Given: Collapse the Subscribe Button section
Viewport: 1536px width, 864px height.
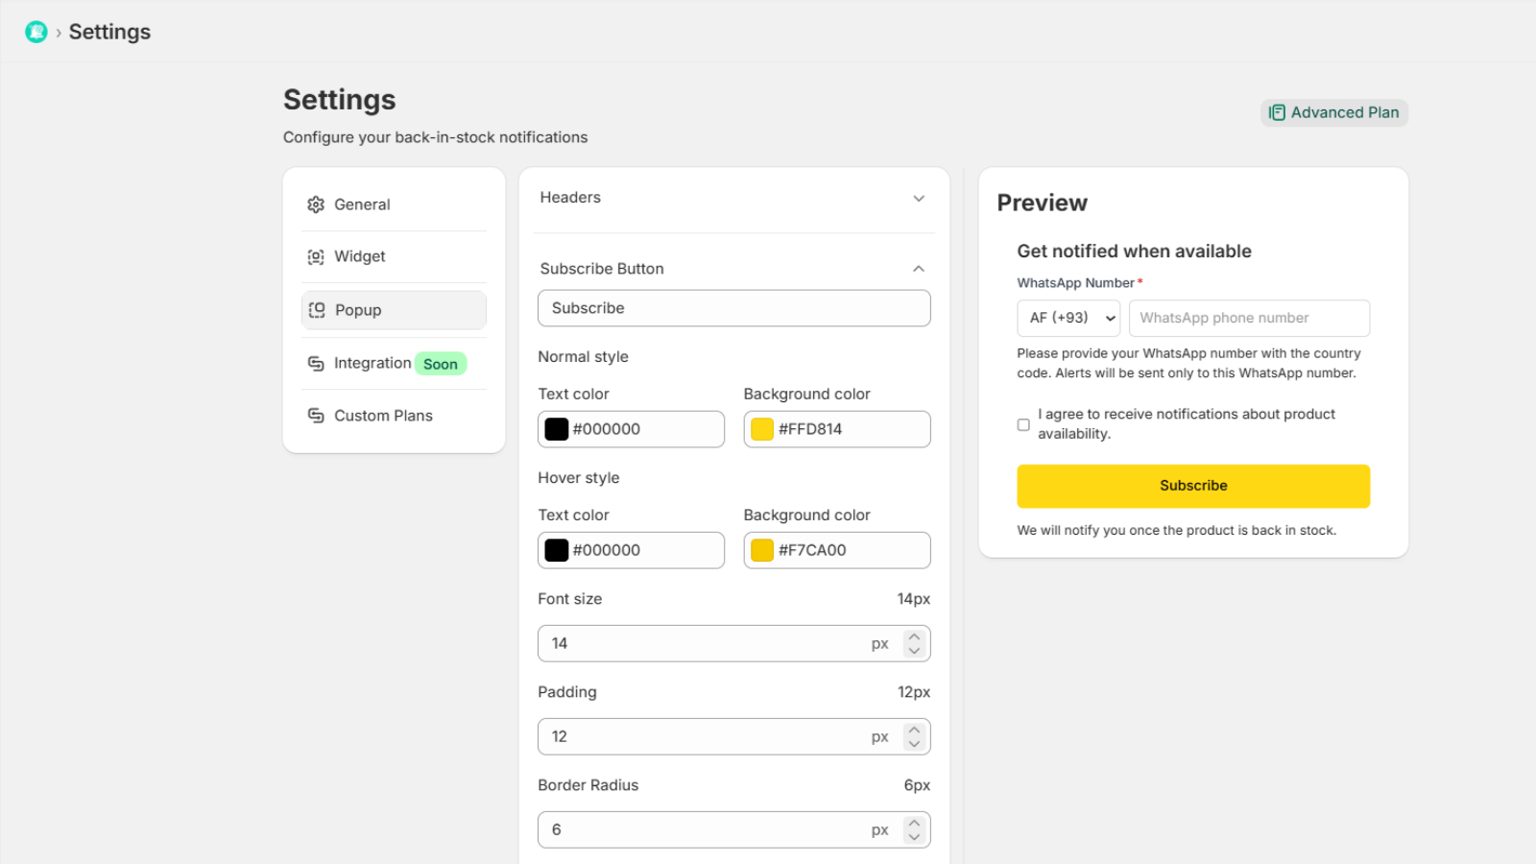Looking at the screenshot, I should (919, 269).
